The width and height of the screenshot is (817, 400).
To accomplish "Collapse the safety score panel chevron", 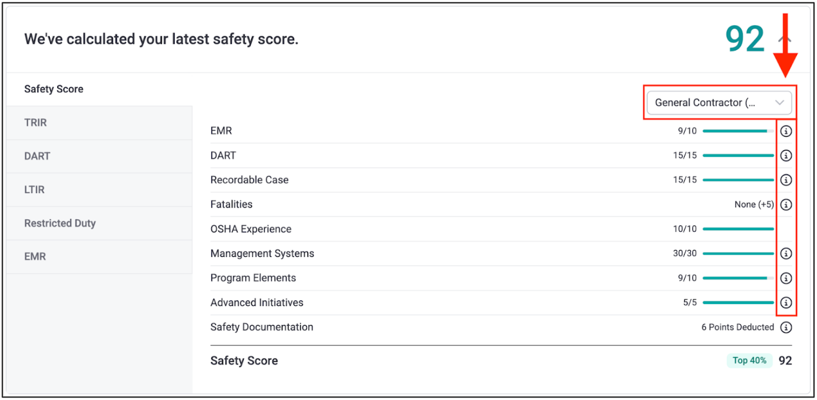I will tap(785, 39).
